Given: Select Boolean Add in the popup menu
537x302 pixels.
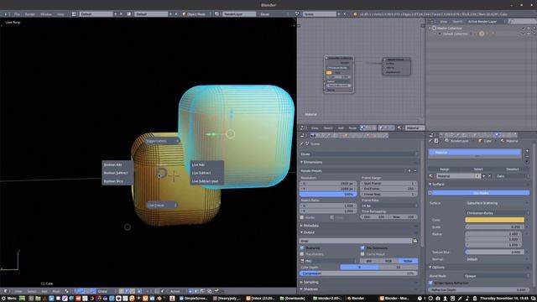Looking at the screenshot, I should pyautogui.click(x=112, y=164).
